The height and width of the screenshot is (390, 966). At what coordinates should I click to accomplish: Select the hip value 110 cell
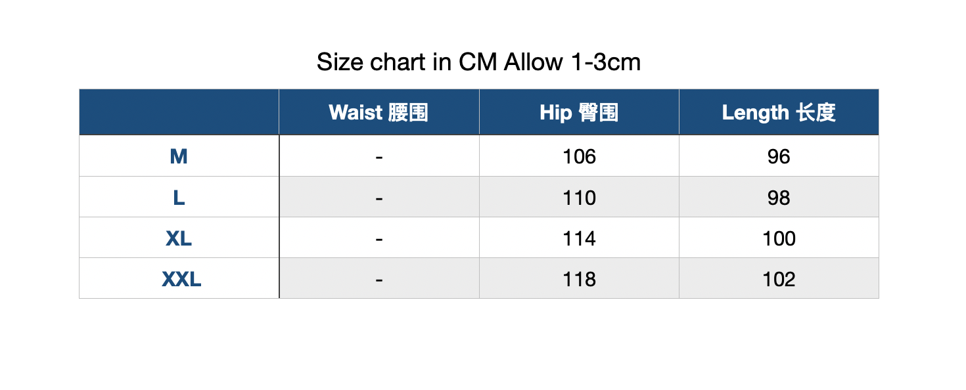tap(579, 197)
